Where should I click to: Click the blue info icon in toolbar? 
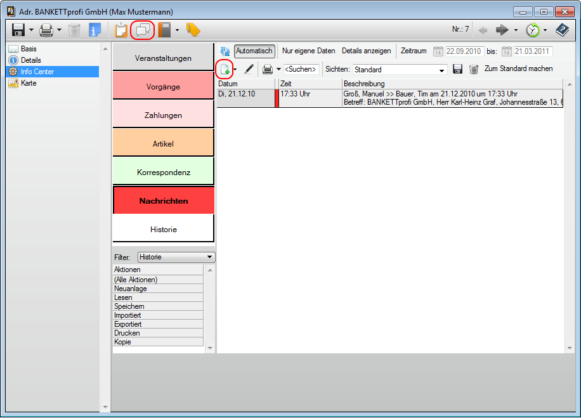coord(95,30)
